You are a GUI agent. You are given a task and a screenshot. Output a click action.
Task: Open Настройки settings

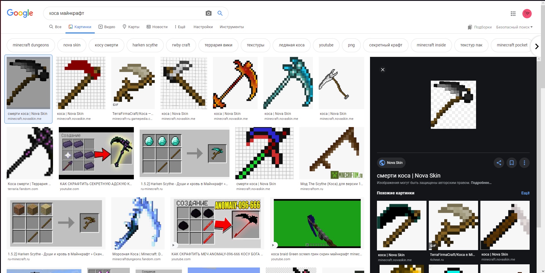(x=203, y=27)
